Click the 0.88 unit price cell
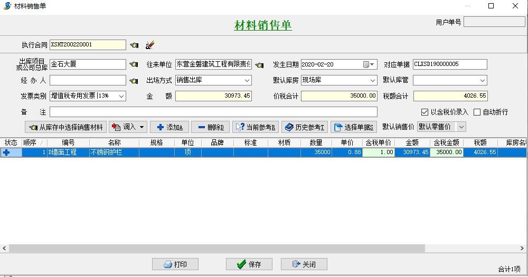This screenshot has height=277, width=528. point(347,152)
